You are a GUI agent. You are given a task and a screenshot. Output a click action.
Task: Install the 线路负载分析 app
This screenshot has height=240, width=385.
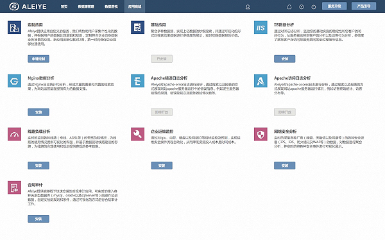pyautogui.click(x=38, y=166)
